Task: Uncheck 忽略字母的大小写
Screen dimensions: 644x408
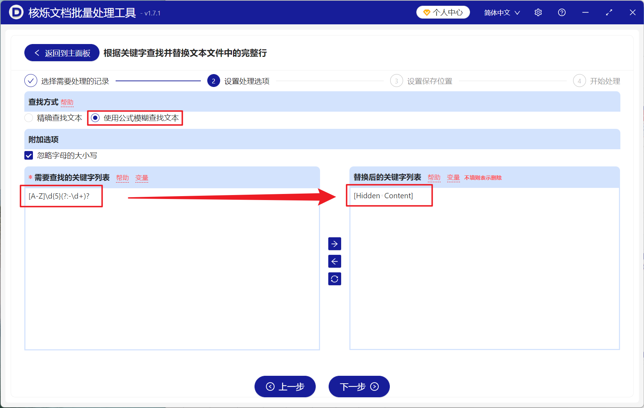Action: [x=29, y=155]
